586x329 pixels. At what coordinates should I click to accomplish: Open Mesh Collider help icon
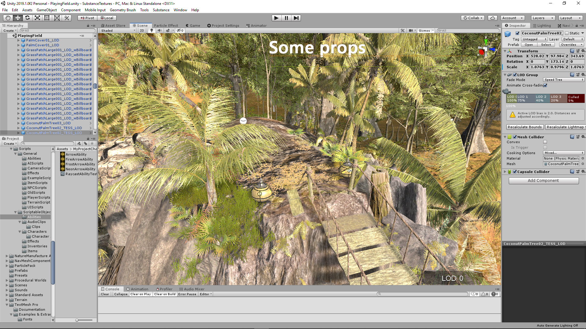pyautogui.click(x=572, y=137)
